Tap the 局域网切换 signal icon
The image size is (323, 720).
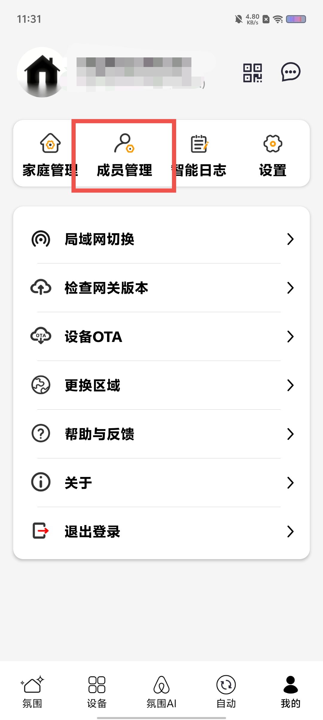(x=41, y=239)
